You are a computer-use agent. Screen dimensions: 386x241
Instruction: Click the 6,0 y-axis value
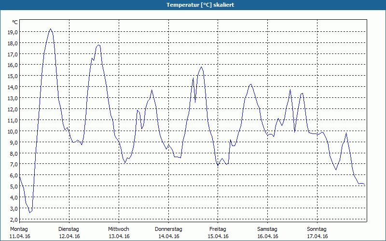(14, 175)
